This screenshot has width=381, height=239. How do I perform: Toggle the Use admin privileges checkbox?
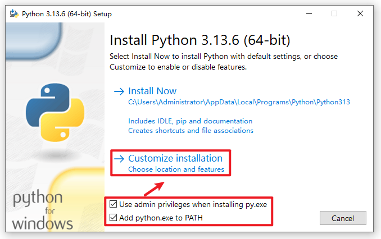coord(114,204)
